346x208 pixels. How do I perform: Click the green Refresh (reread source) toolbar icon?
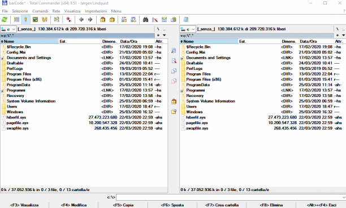coord(5,20)
